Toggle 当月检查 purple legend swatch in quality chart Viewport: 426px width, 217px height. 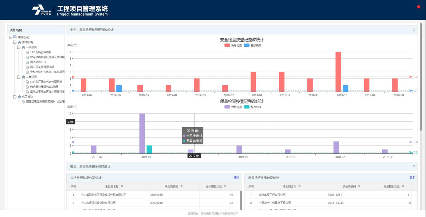pos(227,107)
